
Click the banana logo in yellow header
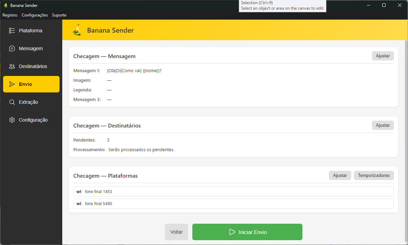77,30
